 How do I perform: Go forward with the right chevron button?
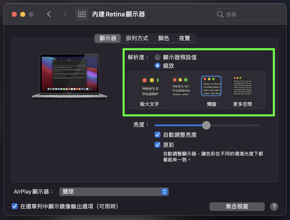tap(64, 14)
